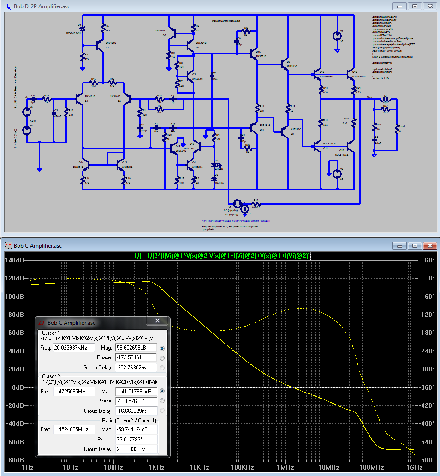
Task: Select output transistor Q10 MJL21194C
Action: (x=318, y=74)
